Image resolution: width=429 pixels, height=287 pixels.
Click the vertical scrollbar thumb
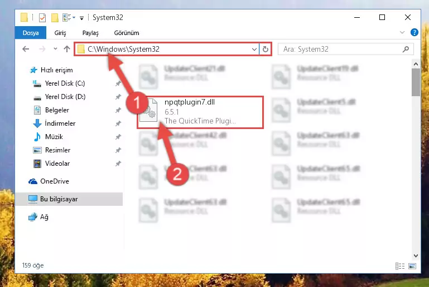(x=416, y=82)
